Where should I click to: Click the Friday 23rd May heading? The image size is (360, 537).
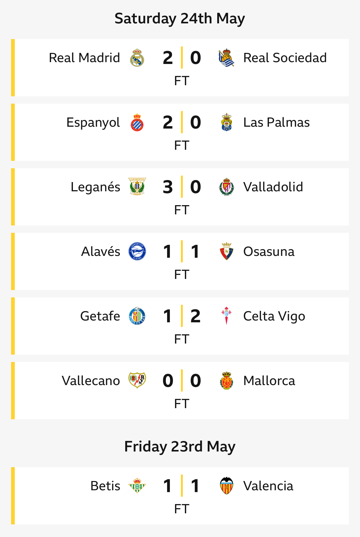(x=180, y=447)
